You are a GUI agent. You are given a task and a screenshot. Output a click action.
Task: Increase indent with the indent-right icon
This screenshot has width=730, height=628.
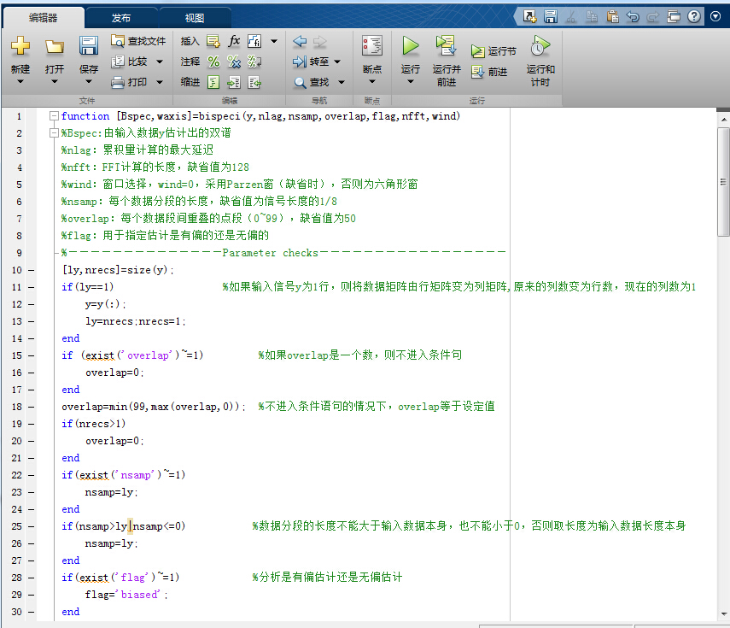pyautogui.click(x=234, y=83)
